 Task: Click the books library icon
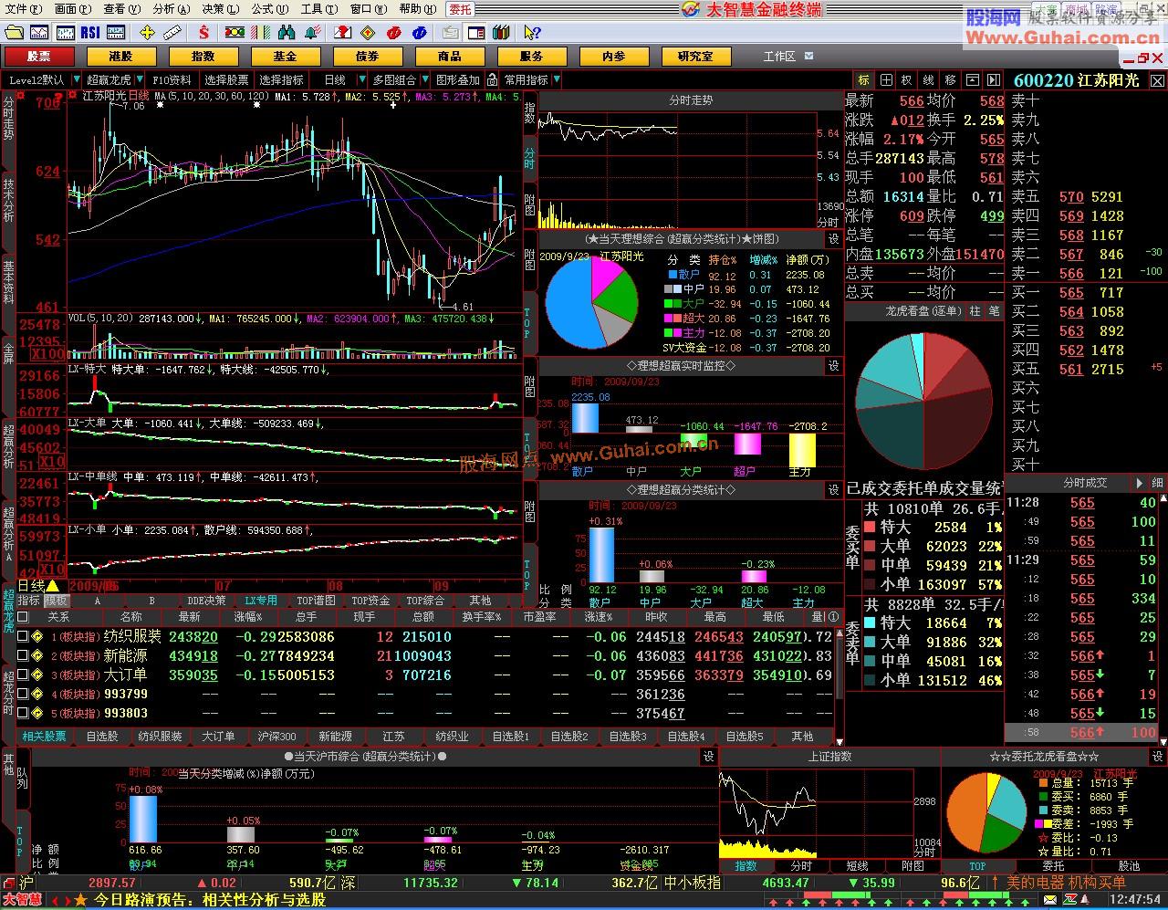point(501,33)
